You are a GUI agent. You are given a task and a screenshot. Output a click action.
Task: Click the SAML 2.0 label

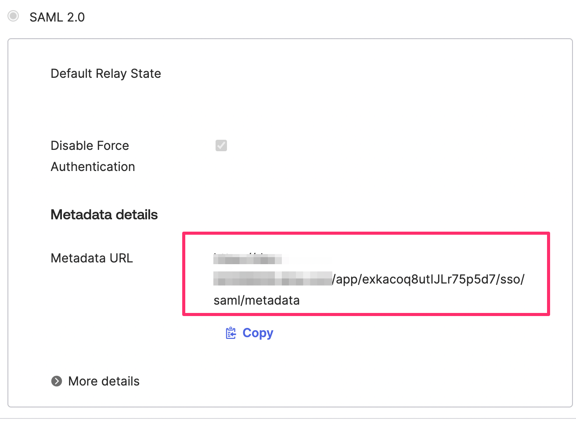(57, 17)
